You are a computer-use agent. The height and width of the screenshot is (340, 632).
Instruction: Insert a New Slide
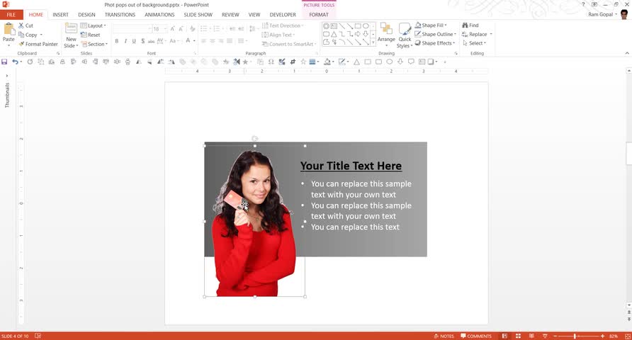pyautogui.click(x=71, y=35)
